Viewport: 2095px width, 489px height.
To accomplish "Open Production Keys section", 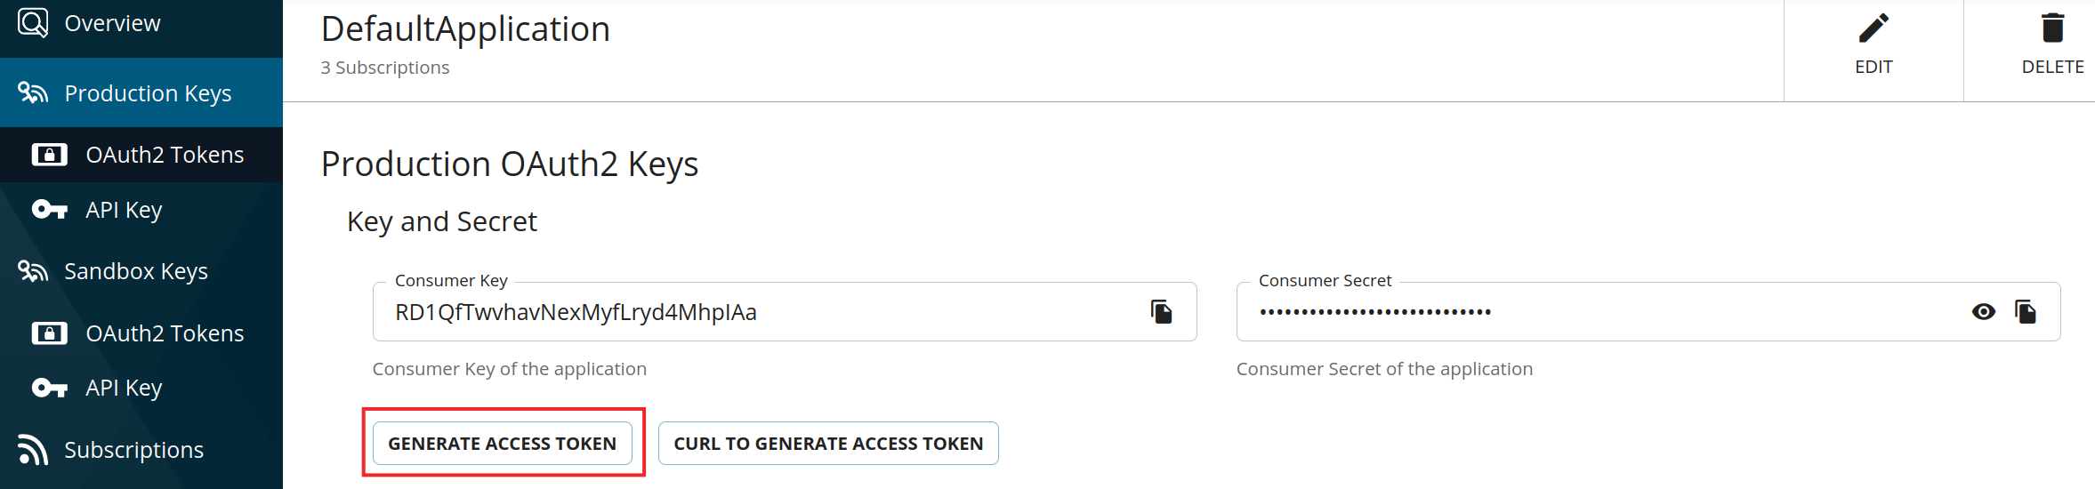I will (x=148, y=93).
